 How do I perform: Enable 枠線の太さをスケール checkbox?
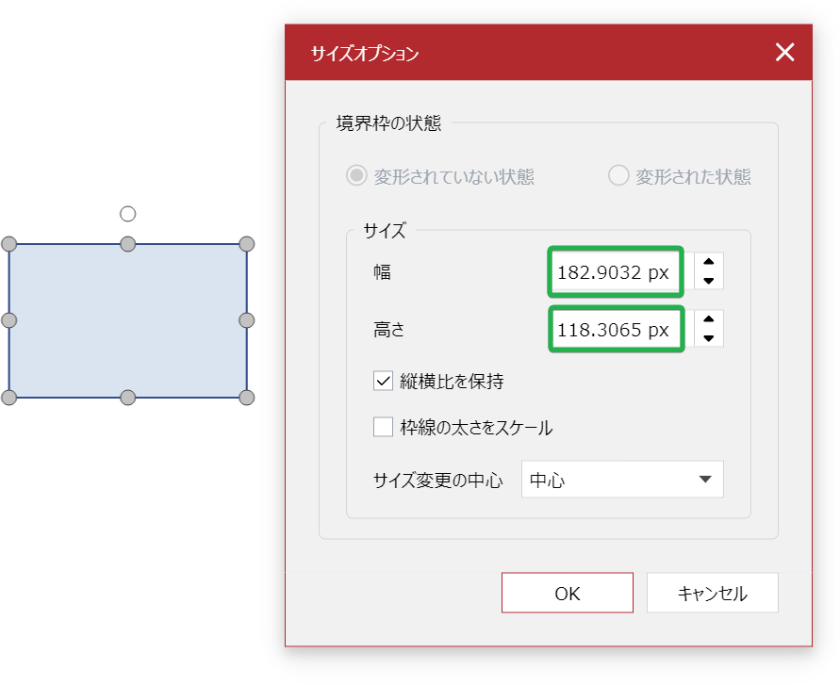click(383, 428)
